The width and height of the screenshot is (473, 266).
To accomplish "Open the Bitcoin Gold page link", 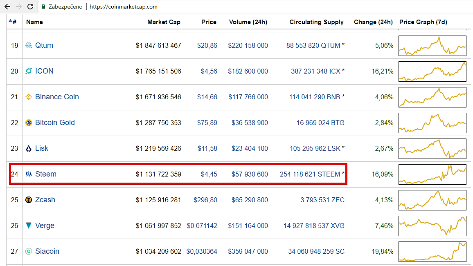I will [x=55, y=123].
